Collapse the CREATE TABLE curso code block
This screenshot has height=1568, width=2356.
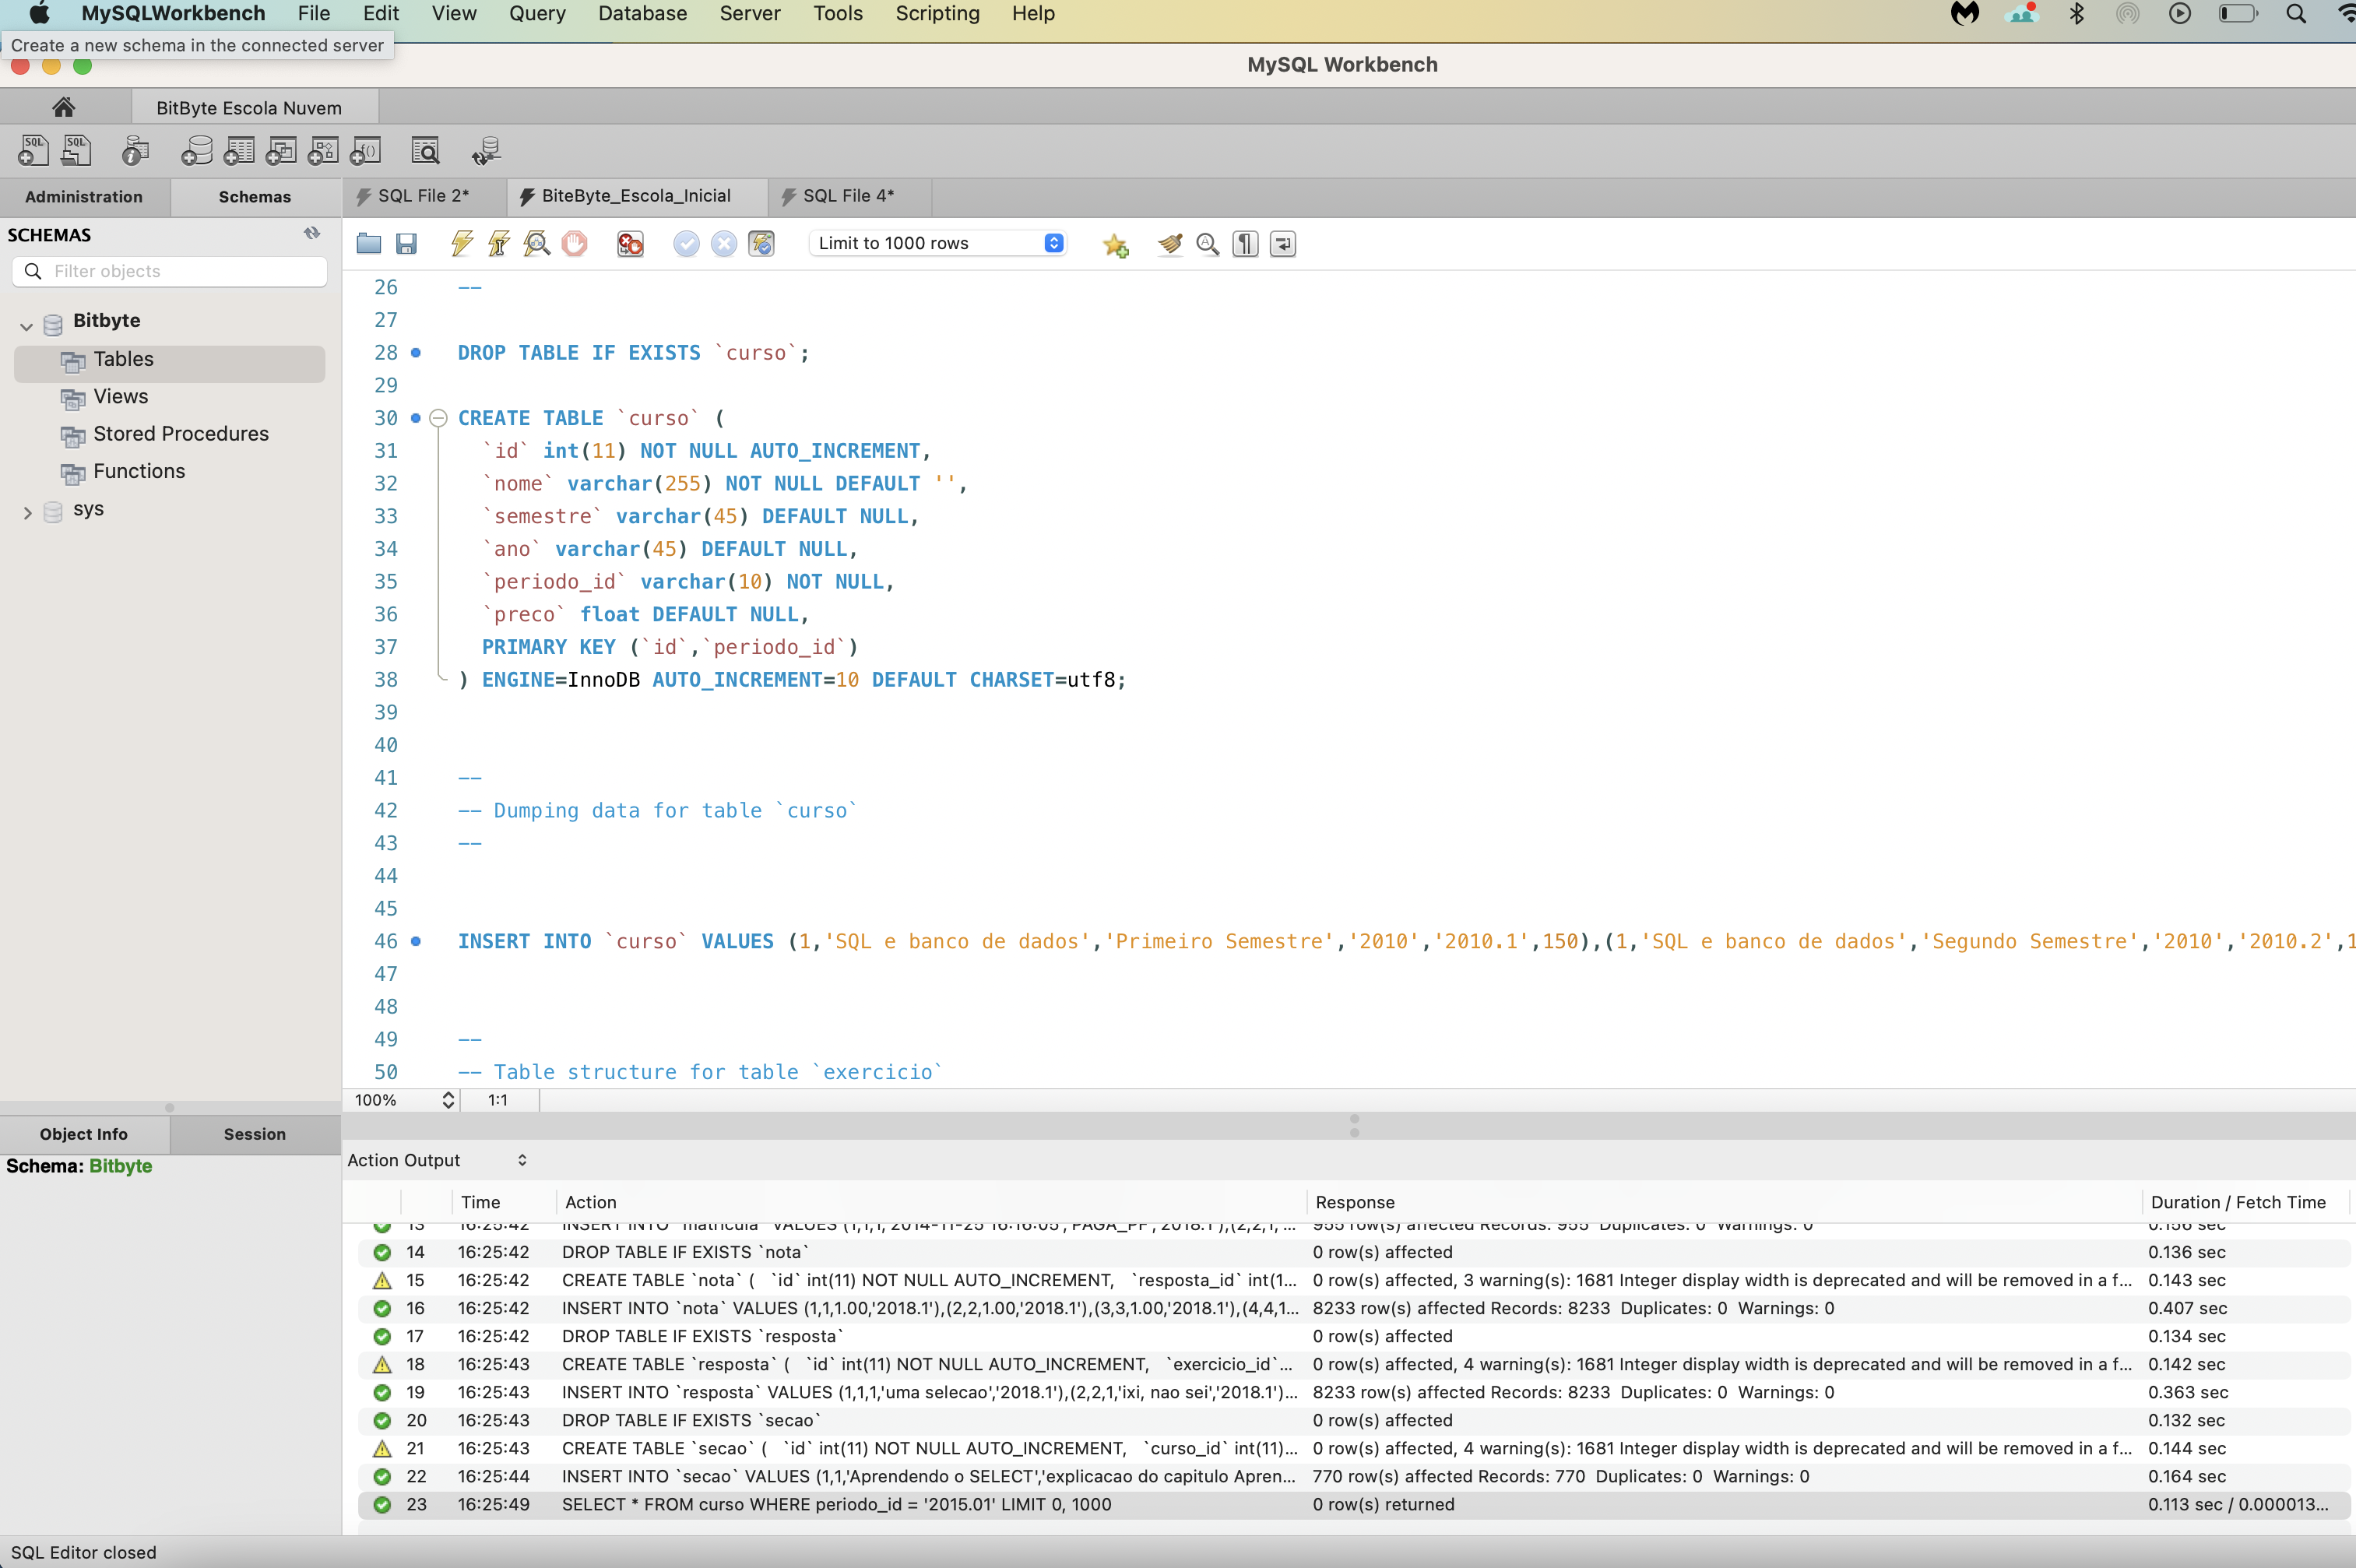[437, 418]
